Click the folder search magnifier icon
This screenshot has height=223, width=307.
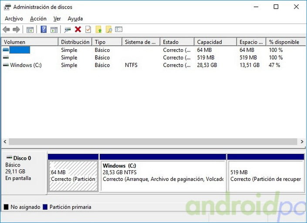pyautogui.click(x=109, y=30)
